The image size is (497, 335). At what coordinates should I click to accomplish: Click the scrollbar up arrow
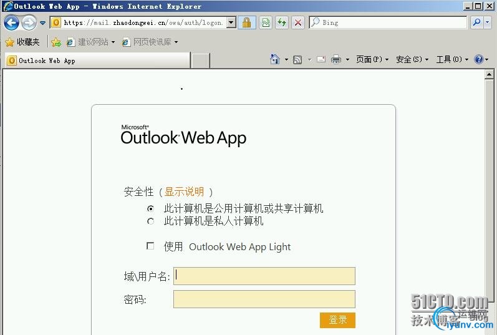[489, 75]
